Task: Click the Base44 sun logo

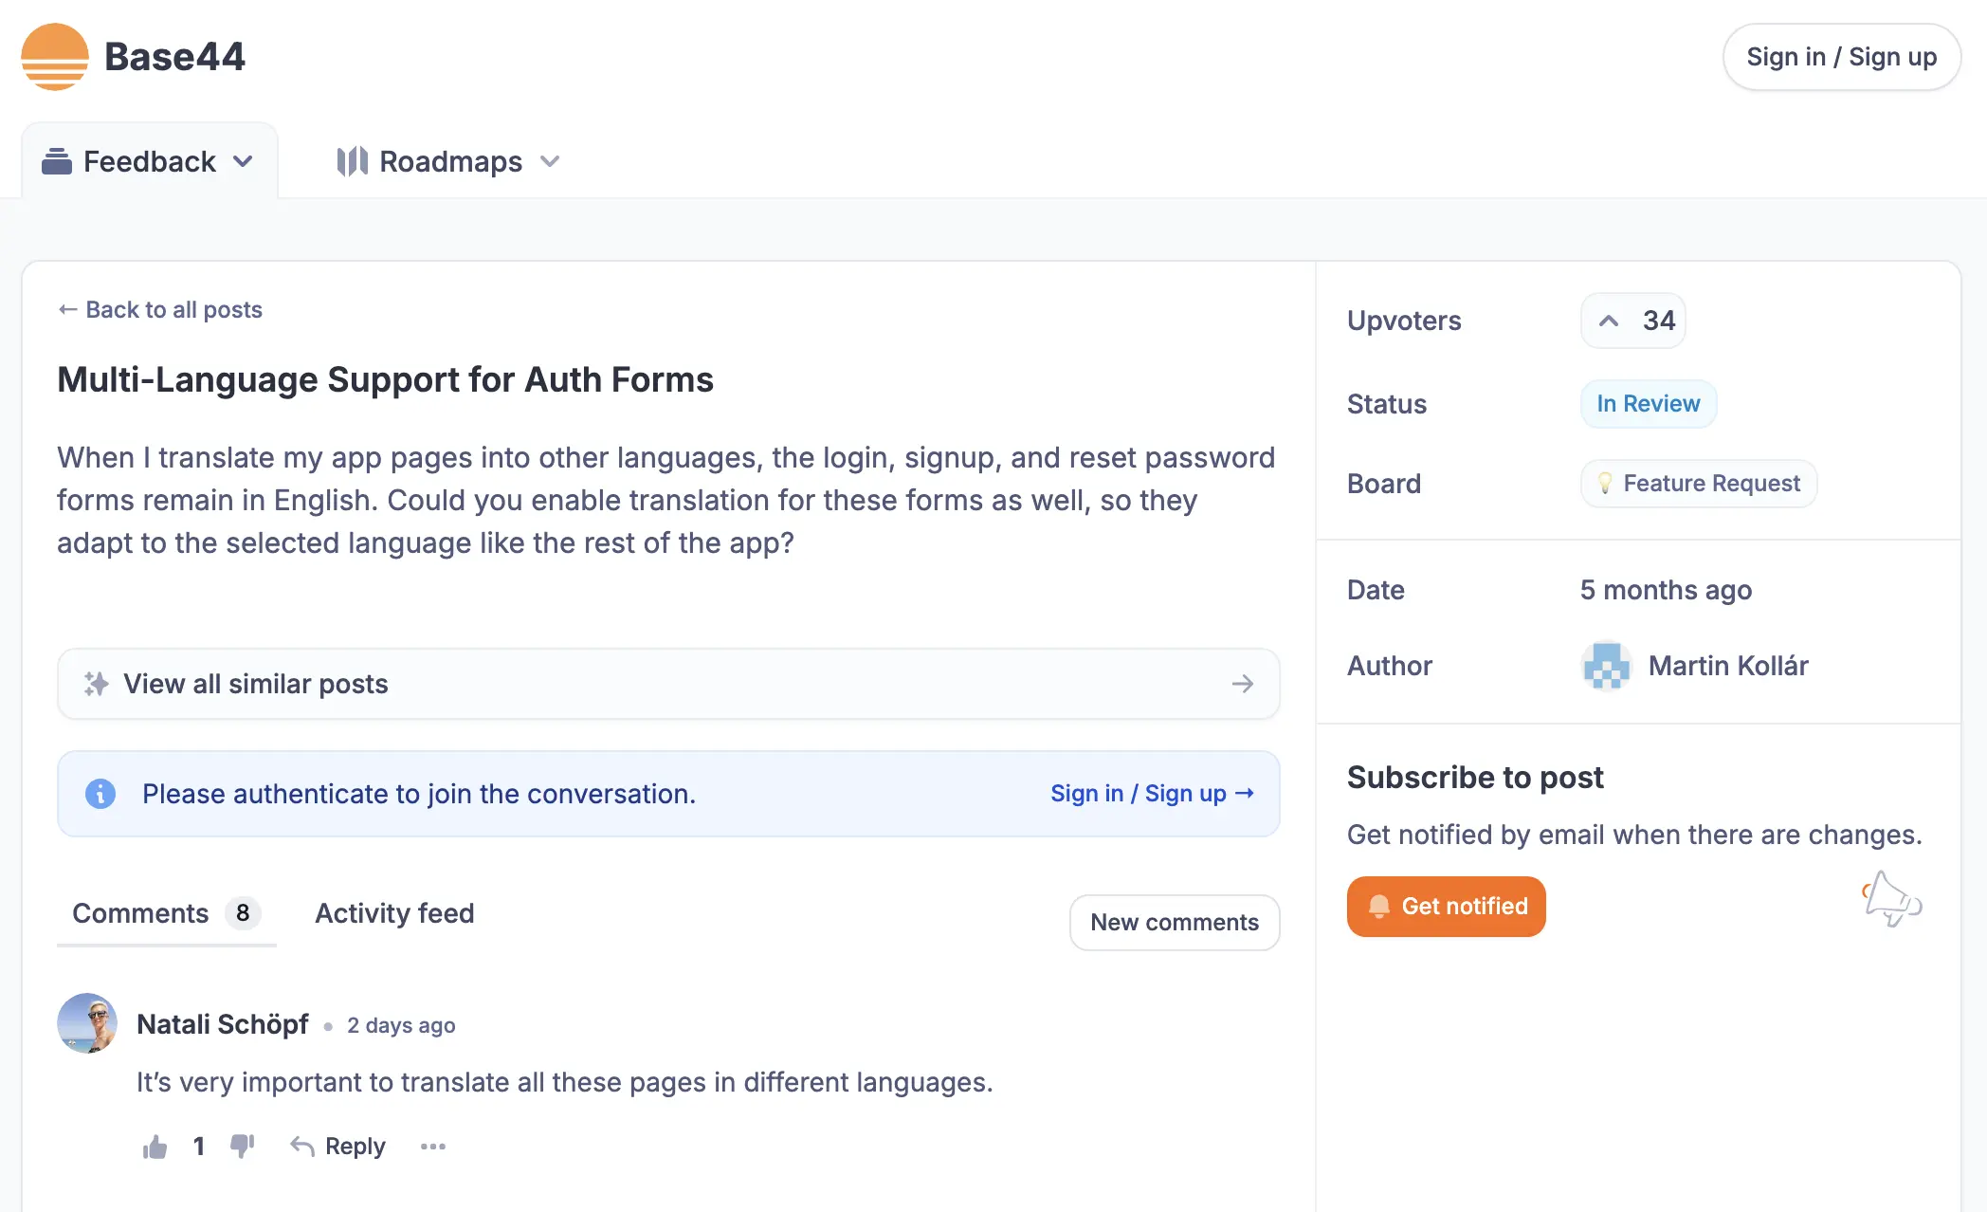Action: 55,57
